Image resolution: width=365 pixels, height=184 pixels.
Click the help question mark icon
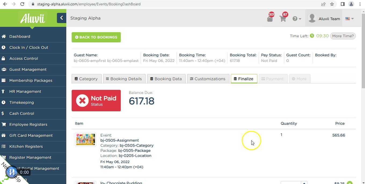295,19
